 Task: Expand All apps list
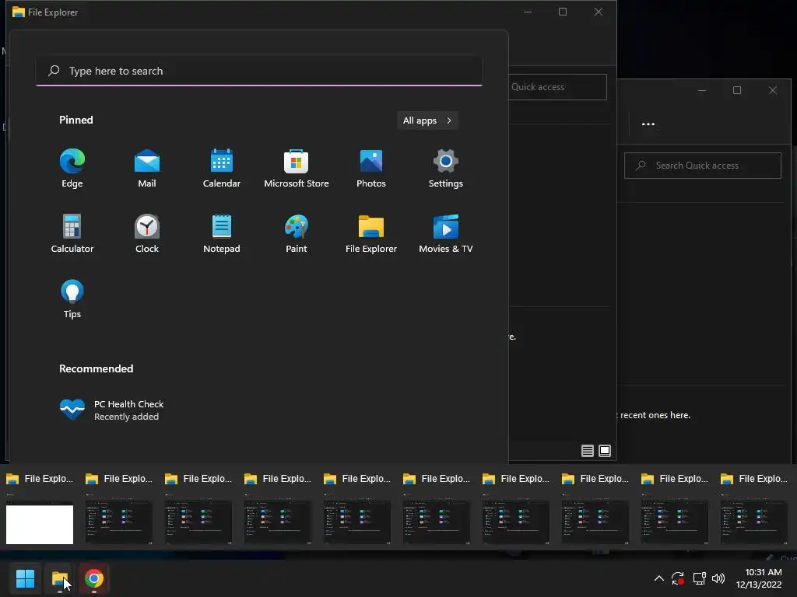click(427, 120)
